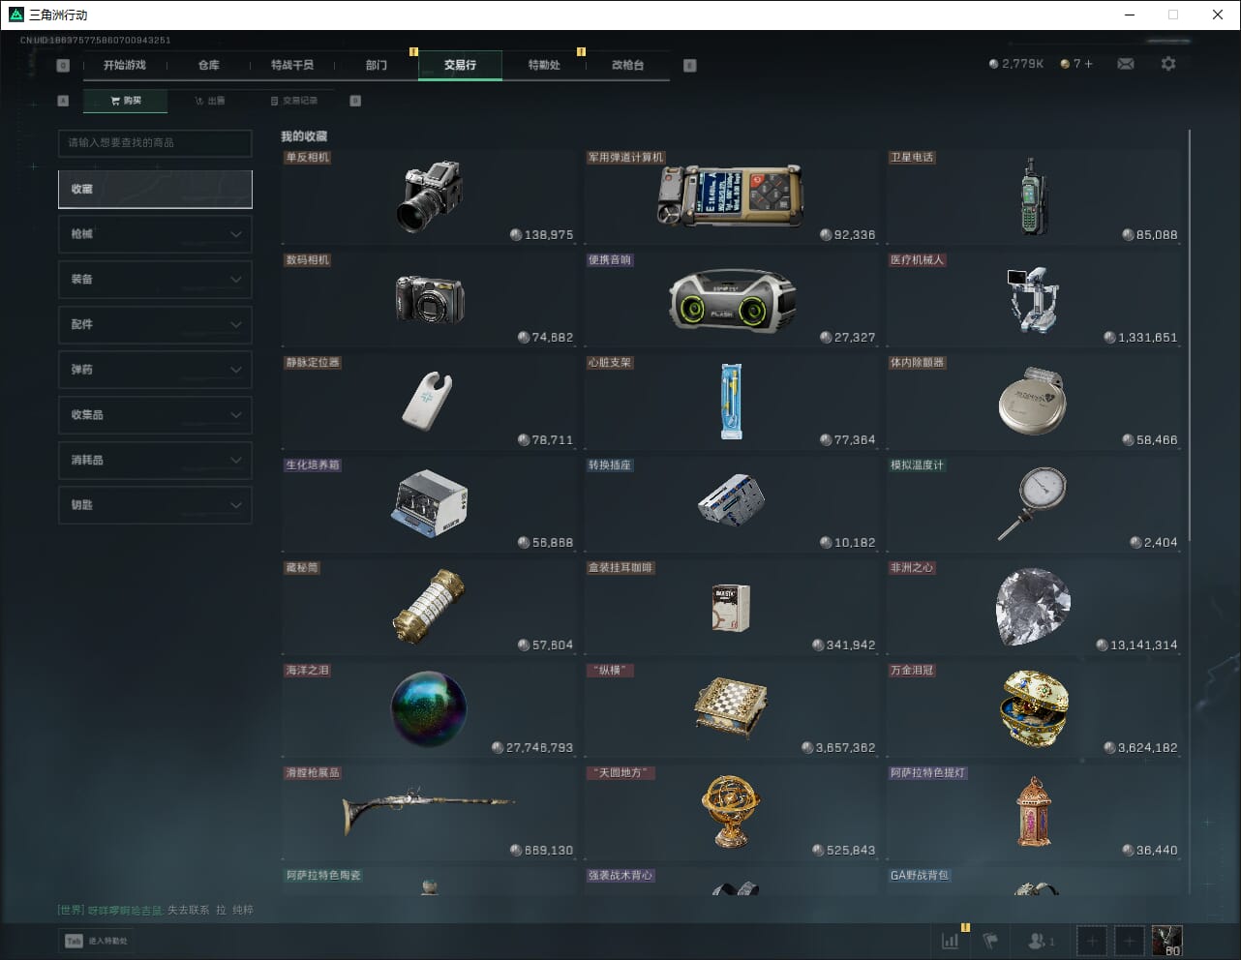Open the mail inbox envelope icon
Viewport: 1241px width, 960px height.
(1126, 64)
